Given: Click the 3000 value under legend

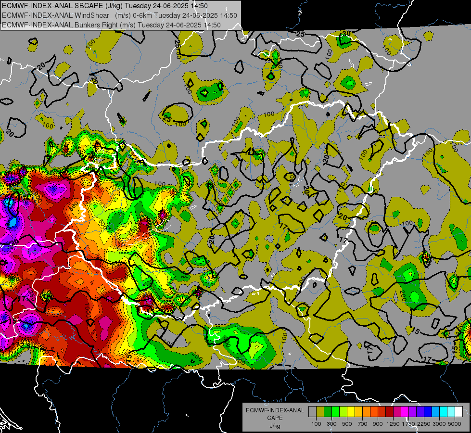Looking at the screenshot, I should 439,424.
